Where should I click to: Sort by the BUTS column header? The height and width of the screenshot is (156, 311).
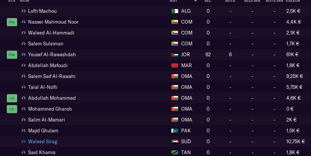click(230, 1)
